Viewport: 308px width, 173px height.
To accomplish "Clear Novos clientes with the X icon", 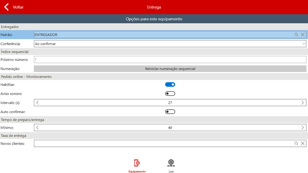I will tap(303, 143).
